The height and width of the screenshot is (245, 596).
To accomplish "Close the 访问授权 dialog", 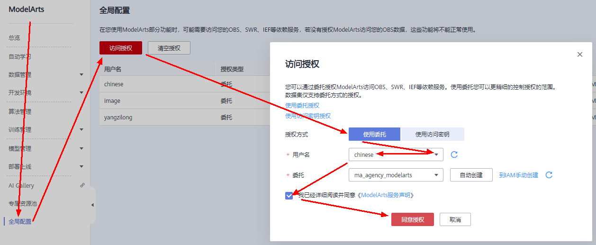I will pos(580,54).
